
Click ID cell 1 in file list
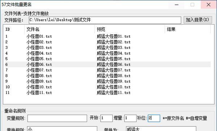[x=7, y=37]
